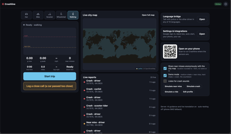Open the settings gear icon
The height and width of the screenshot is (134, 231).
226,4
